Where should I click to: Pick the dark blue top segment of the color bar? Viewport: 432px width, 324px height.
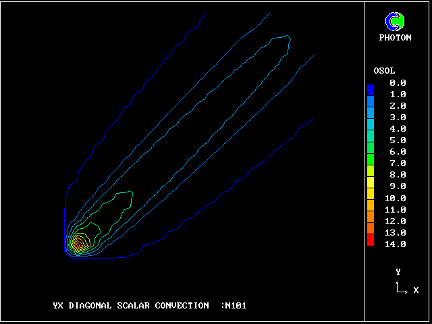[x=371, y=89]
